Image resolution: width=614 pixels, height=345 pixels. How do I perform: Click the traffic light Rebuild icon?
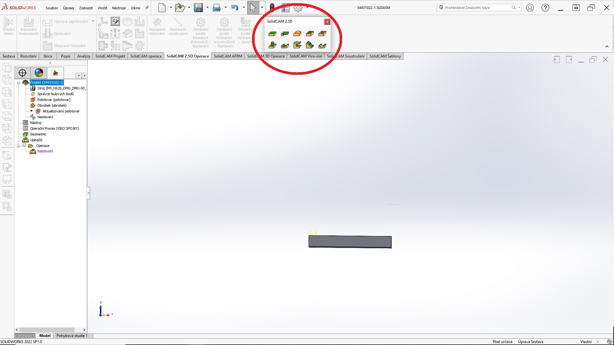(272, 8)
